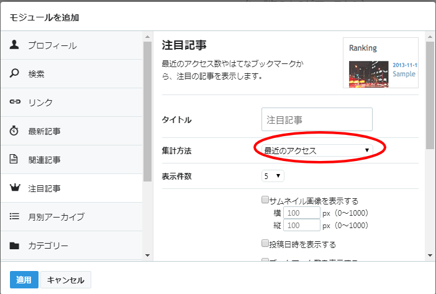Click the stopwatch icon for 最新記事
436x294 pixels.
(14, 131)
